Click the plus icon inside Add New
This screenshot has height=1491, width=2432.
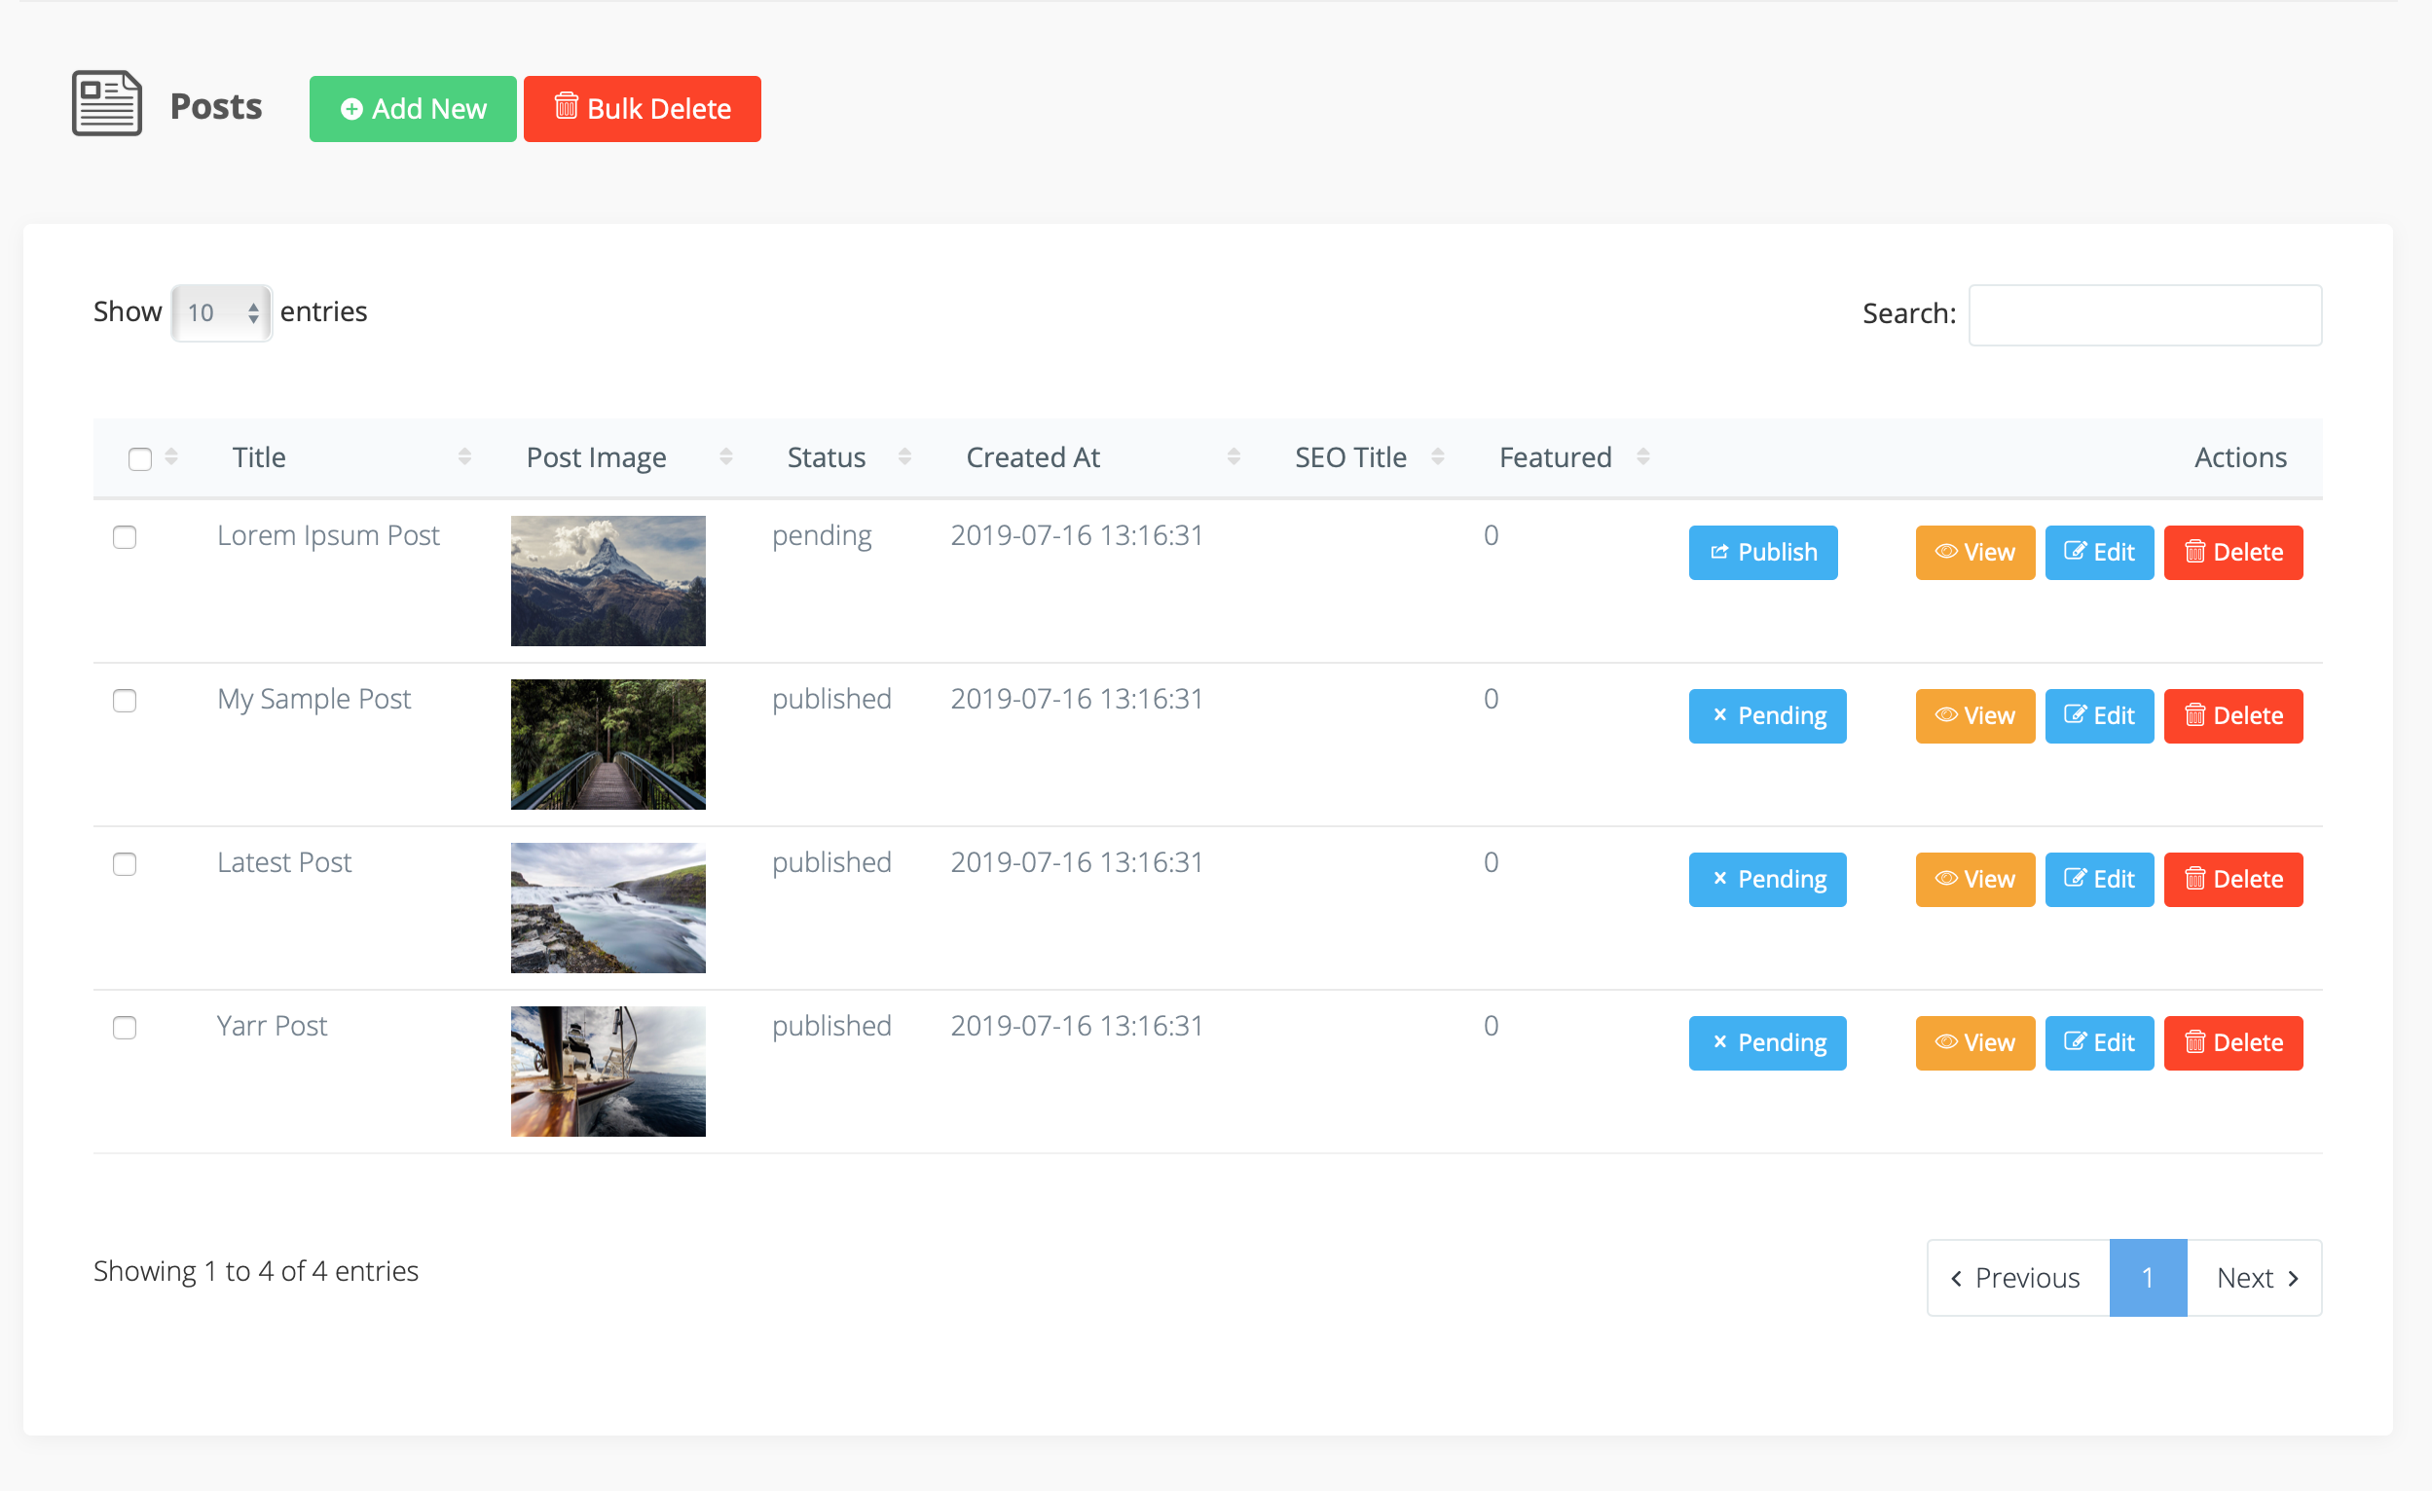[352, 109]
